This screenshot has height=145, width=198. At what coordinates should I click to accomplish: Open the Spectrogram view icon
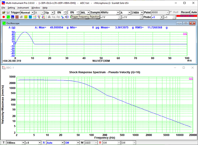click(x=17, y=17)
